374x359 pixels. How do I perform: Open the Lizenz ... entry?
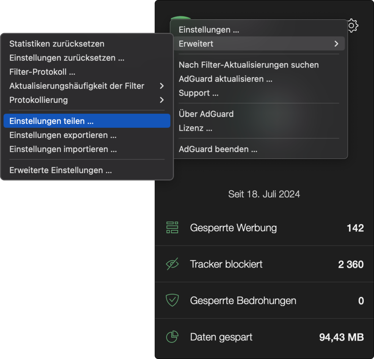pos(259,128)
